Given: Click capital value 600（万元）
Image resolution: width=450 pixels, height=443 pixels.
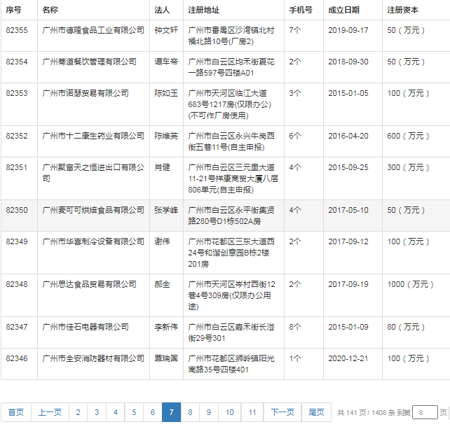Looking at the screenshot, I should 408,136.
